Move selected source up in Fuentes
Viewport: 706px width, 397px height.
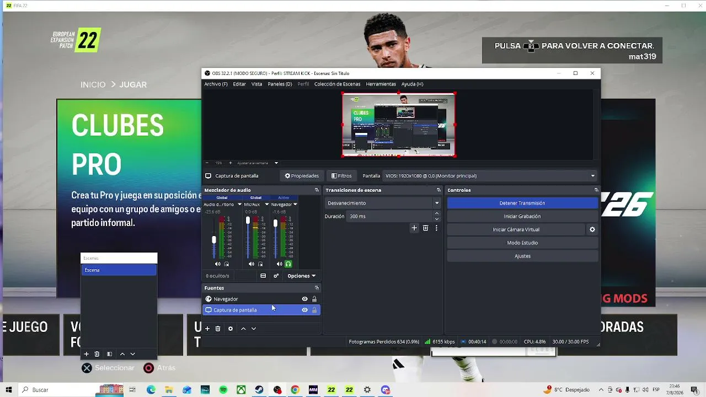point(243,329)
